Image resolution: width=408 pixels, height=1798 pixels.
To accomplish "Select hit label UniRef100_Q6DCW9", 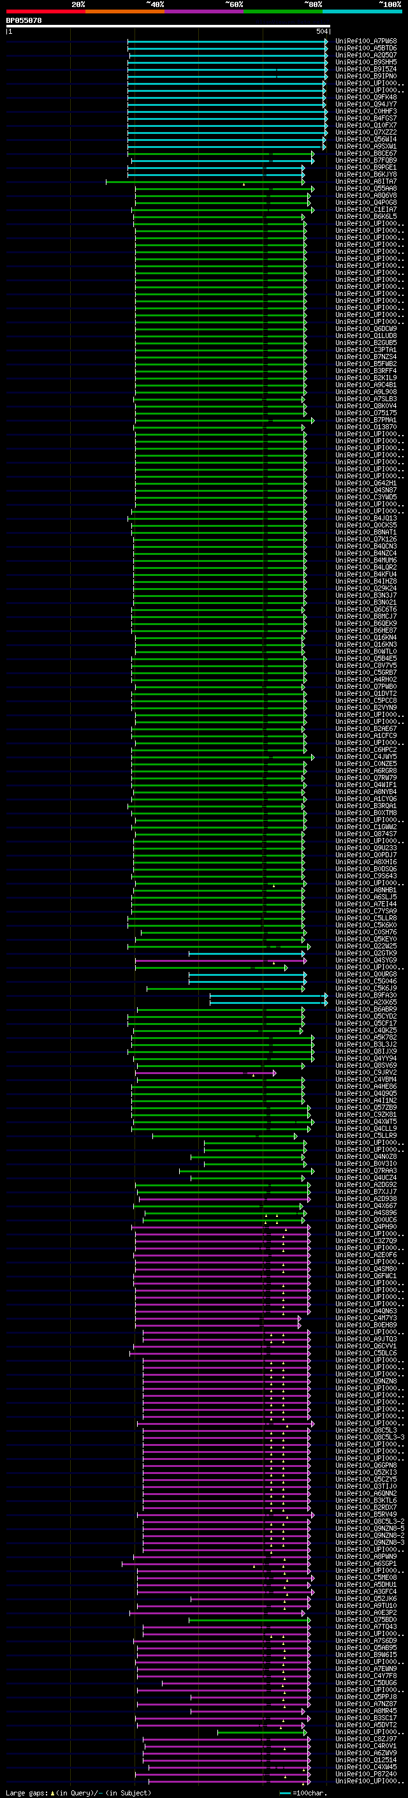I will [x=366, y=328].
